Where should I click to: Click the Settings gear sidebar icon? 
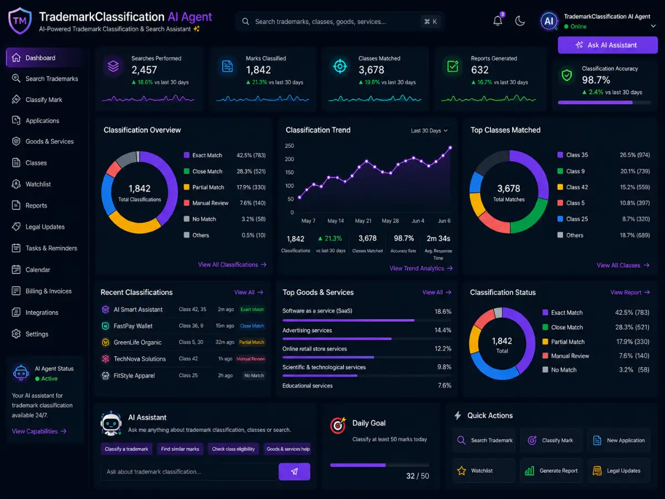[16, 334]
